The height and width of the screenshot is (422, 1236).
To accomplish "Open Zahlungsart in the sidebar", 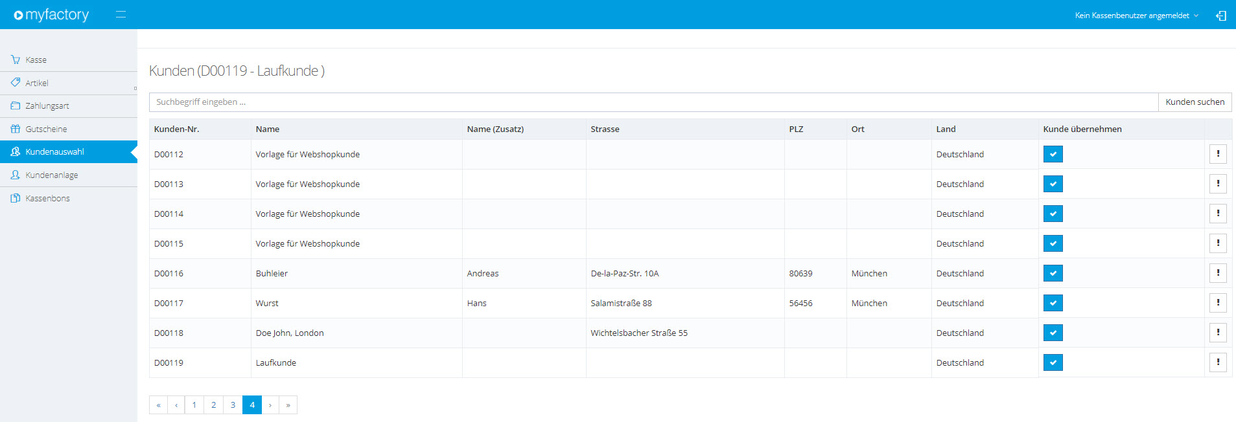I will tap(69, 105).
